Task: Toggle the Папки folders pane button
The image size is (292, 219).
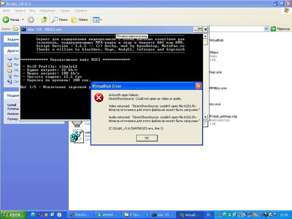Action: 79,19
